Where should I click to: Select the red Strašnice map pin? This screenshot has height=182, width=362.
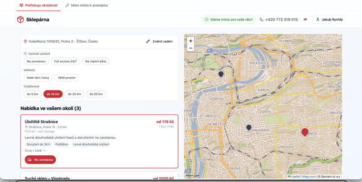pyautogui.click(x=305, y=132)
